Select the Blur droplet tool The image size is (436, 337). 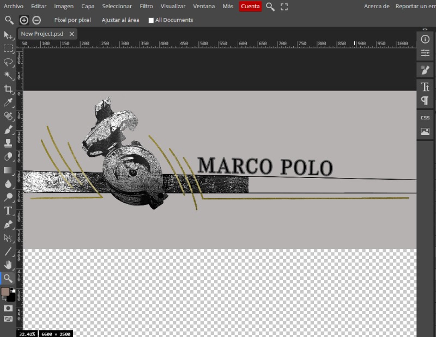click(x=8, y=183)
